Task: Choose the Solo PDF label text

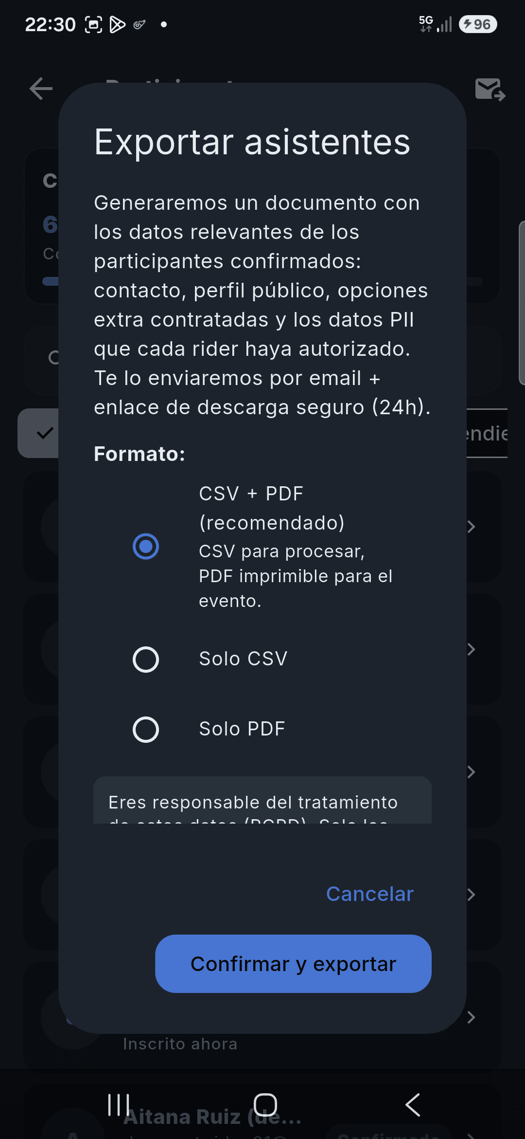Action: click(x=242, y=729)
